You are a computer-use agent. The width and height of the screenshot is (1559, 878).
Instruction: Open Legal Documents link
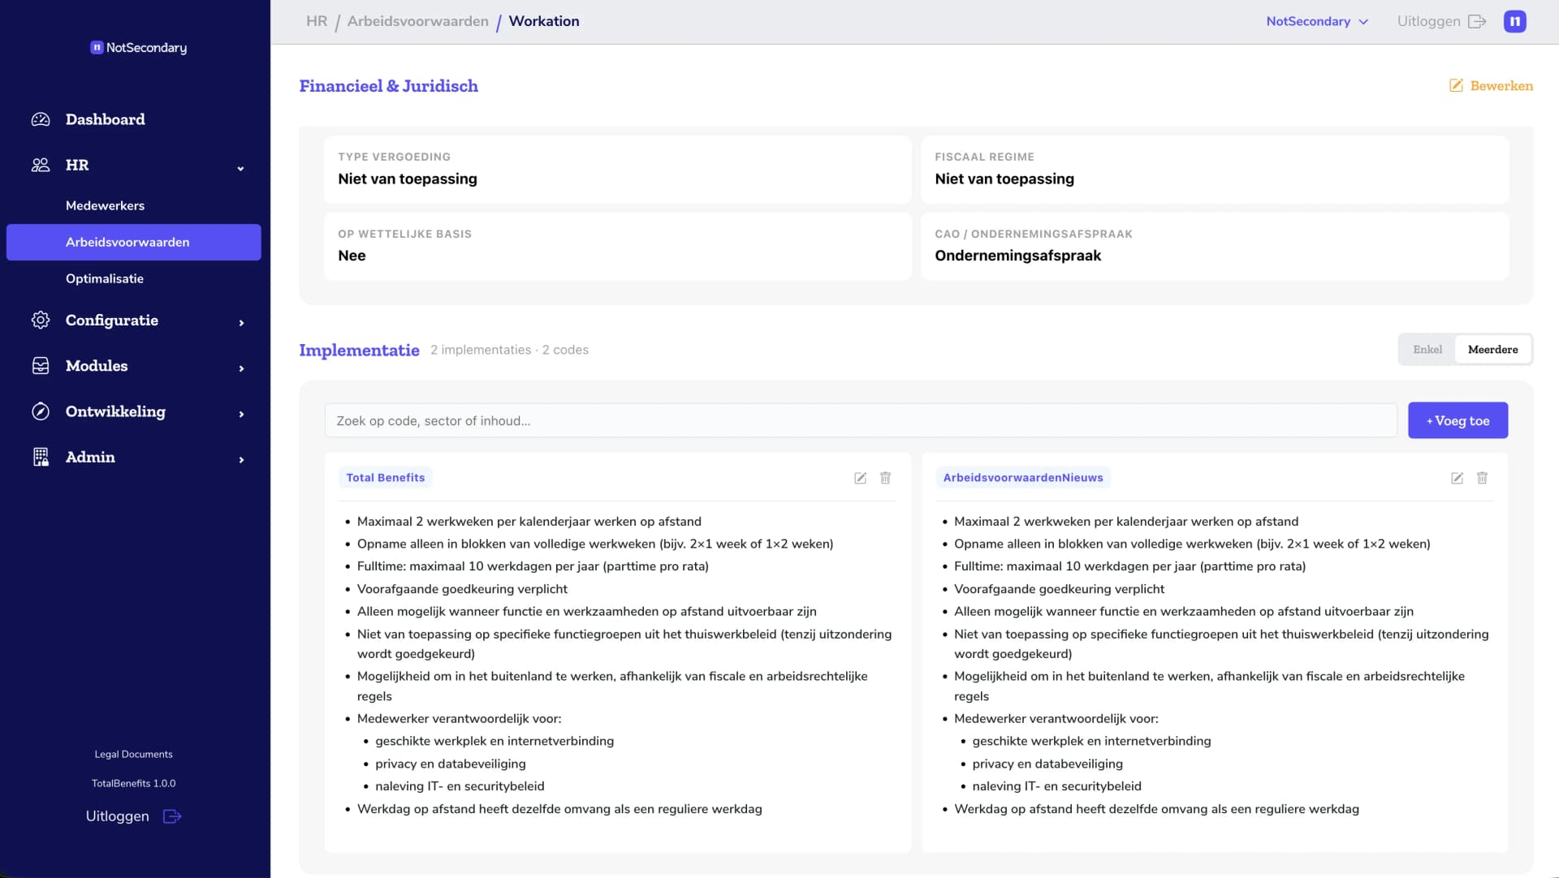pos(133,754)
